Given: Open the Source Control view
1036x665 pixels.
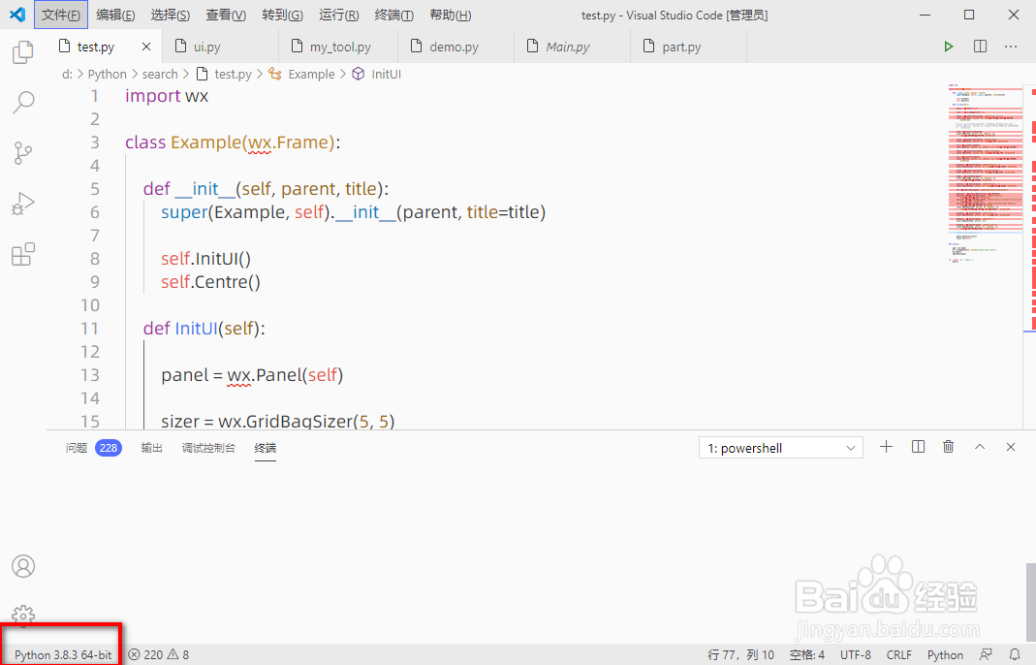Looking at the screenshot, I should [23, 153].
